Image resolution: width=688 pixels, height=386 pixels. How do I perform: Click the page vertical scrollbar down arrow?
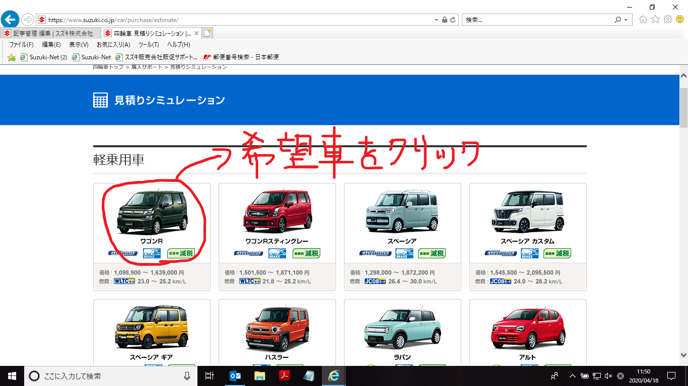tap(683, 355)
